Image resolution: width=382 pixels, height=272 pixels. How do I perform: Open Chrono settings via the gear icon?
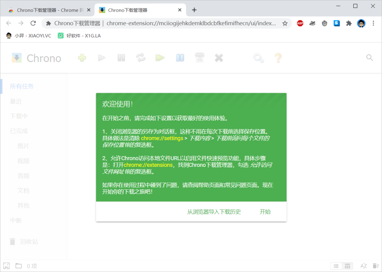click(258, 58)
